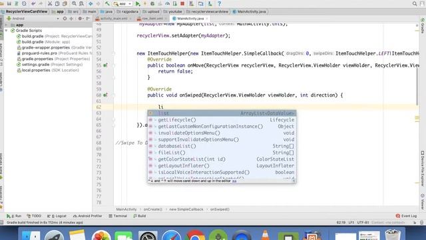Screen dimensions: 426x240
Task: Select list suggestion in autocomplete
Action: coord(222,113)
